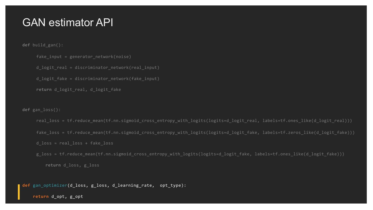Click the "def gan_loss():" definition
Screen dimensions: 373x210
[41, 110]
